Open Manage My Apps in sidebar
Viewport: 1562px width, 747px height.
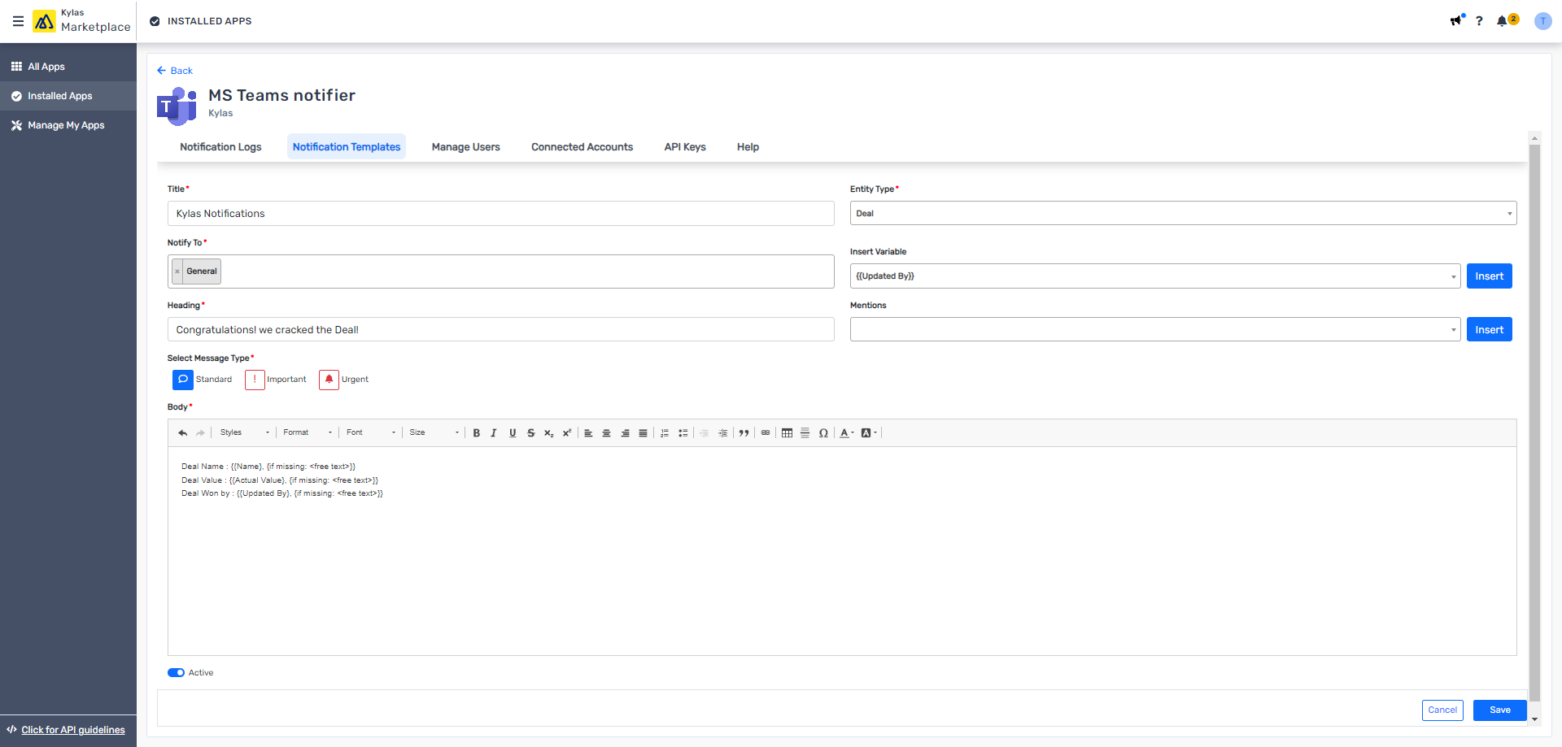(68, 125)
